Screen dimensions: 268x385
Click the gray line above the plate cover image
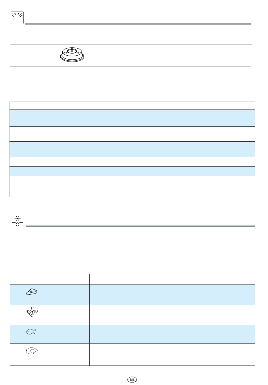(x=131, y=44)
